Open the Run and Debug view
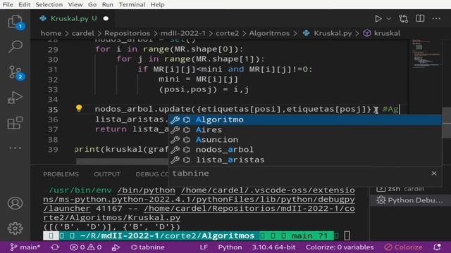This screenshot has width=451, height=253. [15, 98]
